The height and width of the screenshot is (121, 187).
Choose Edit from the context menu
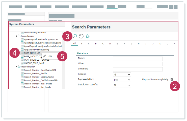pos(50,56)
